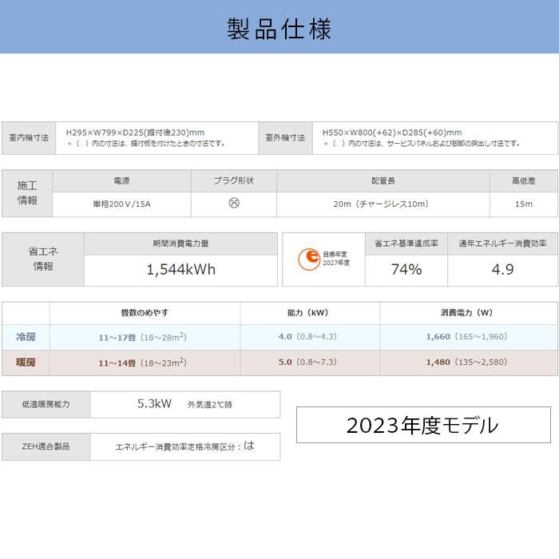Click the 室外機寸法 label cell
This screenshot has width=559, height=559.
click(x=285, y=138)
